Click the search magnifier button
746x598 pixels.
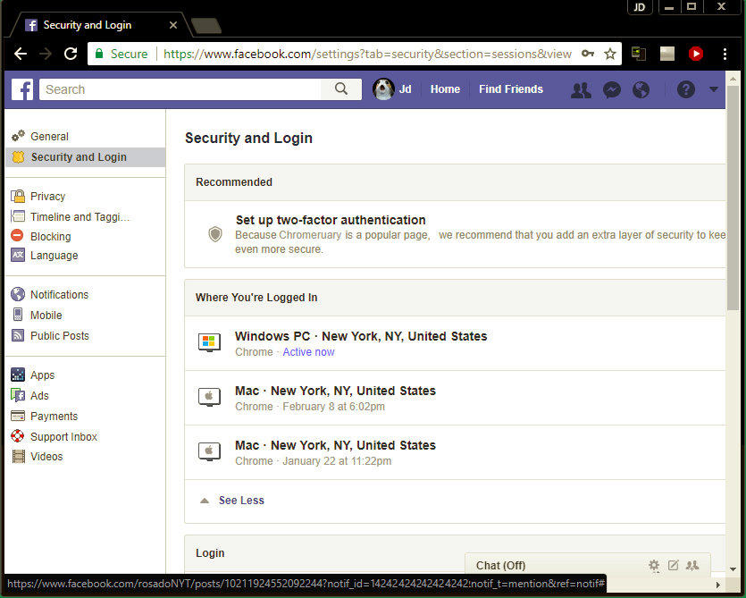[341, 89]
